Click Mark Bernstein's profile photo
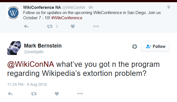 tap(14, 48)
